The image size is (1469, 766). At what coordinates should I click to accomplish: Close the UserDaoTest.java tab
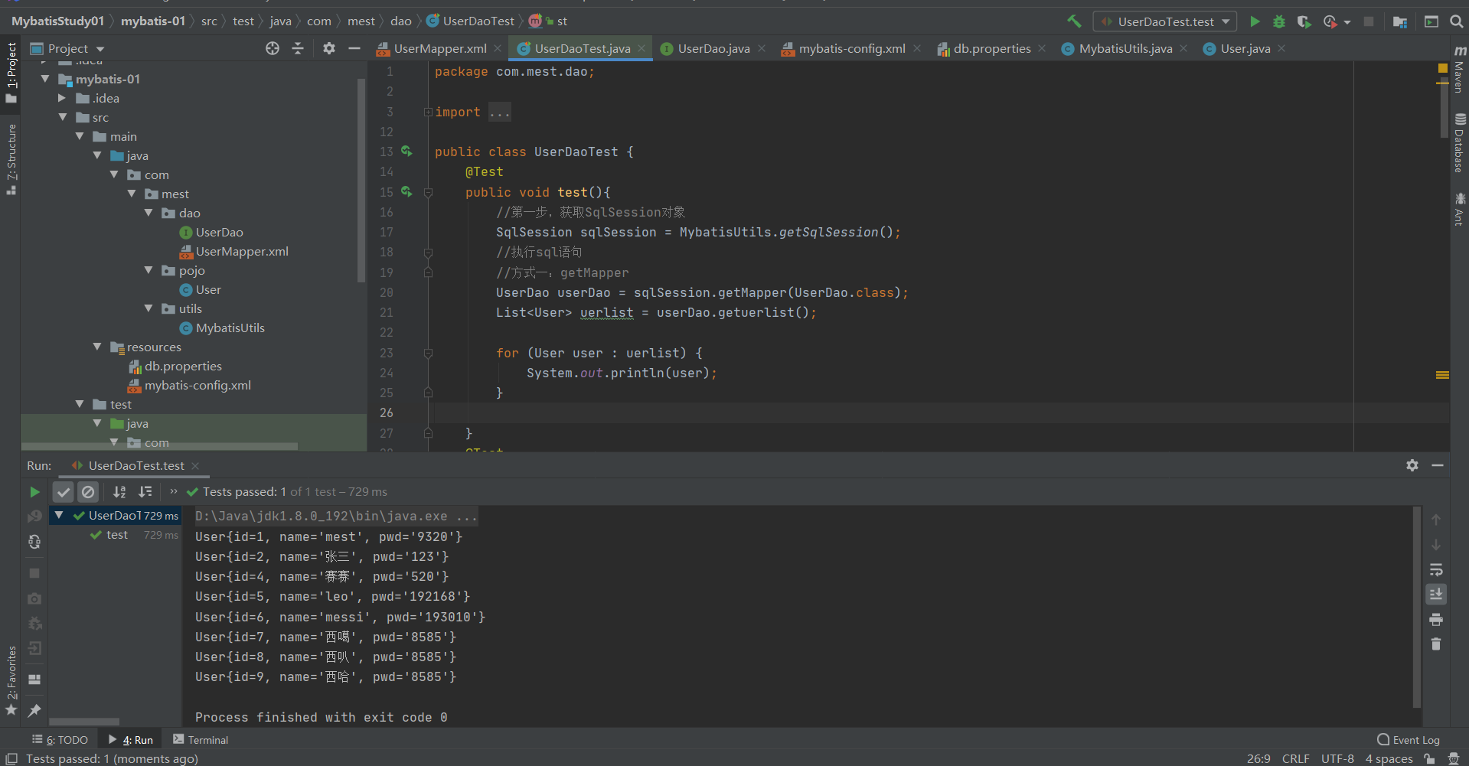[x=641, y=48]
